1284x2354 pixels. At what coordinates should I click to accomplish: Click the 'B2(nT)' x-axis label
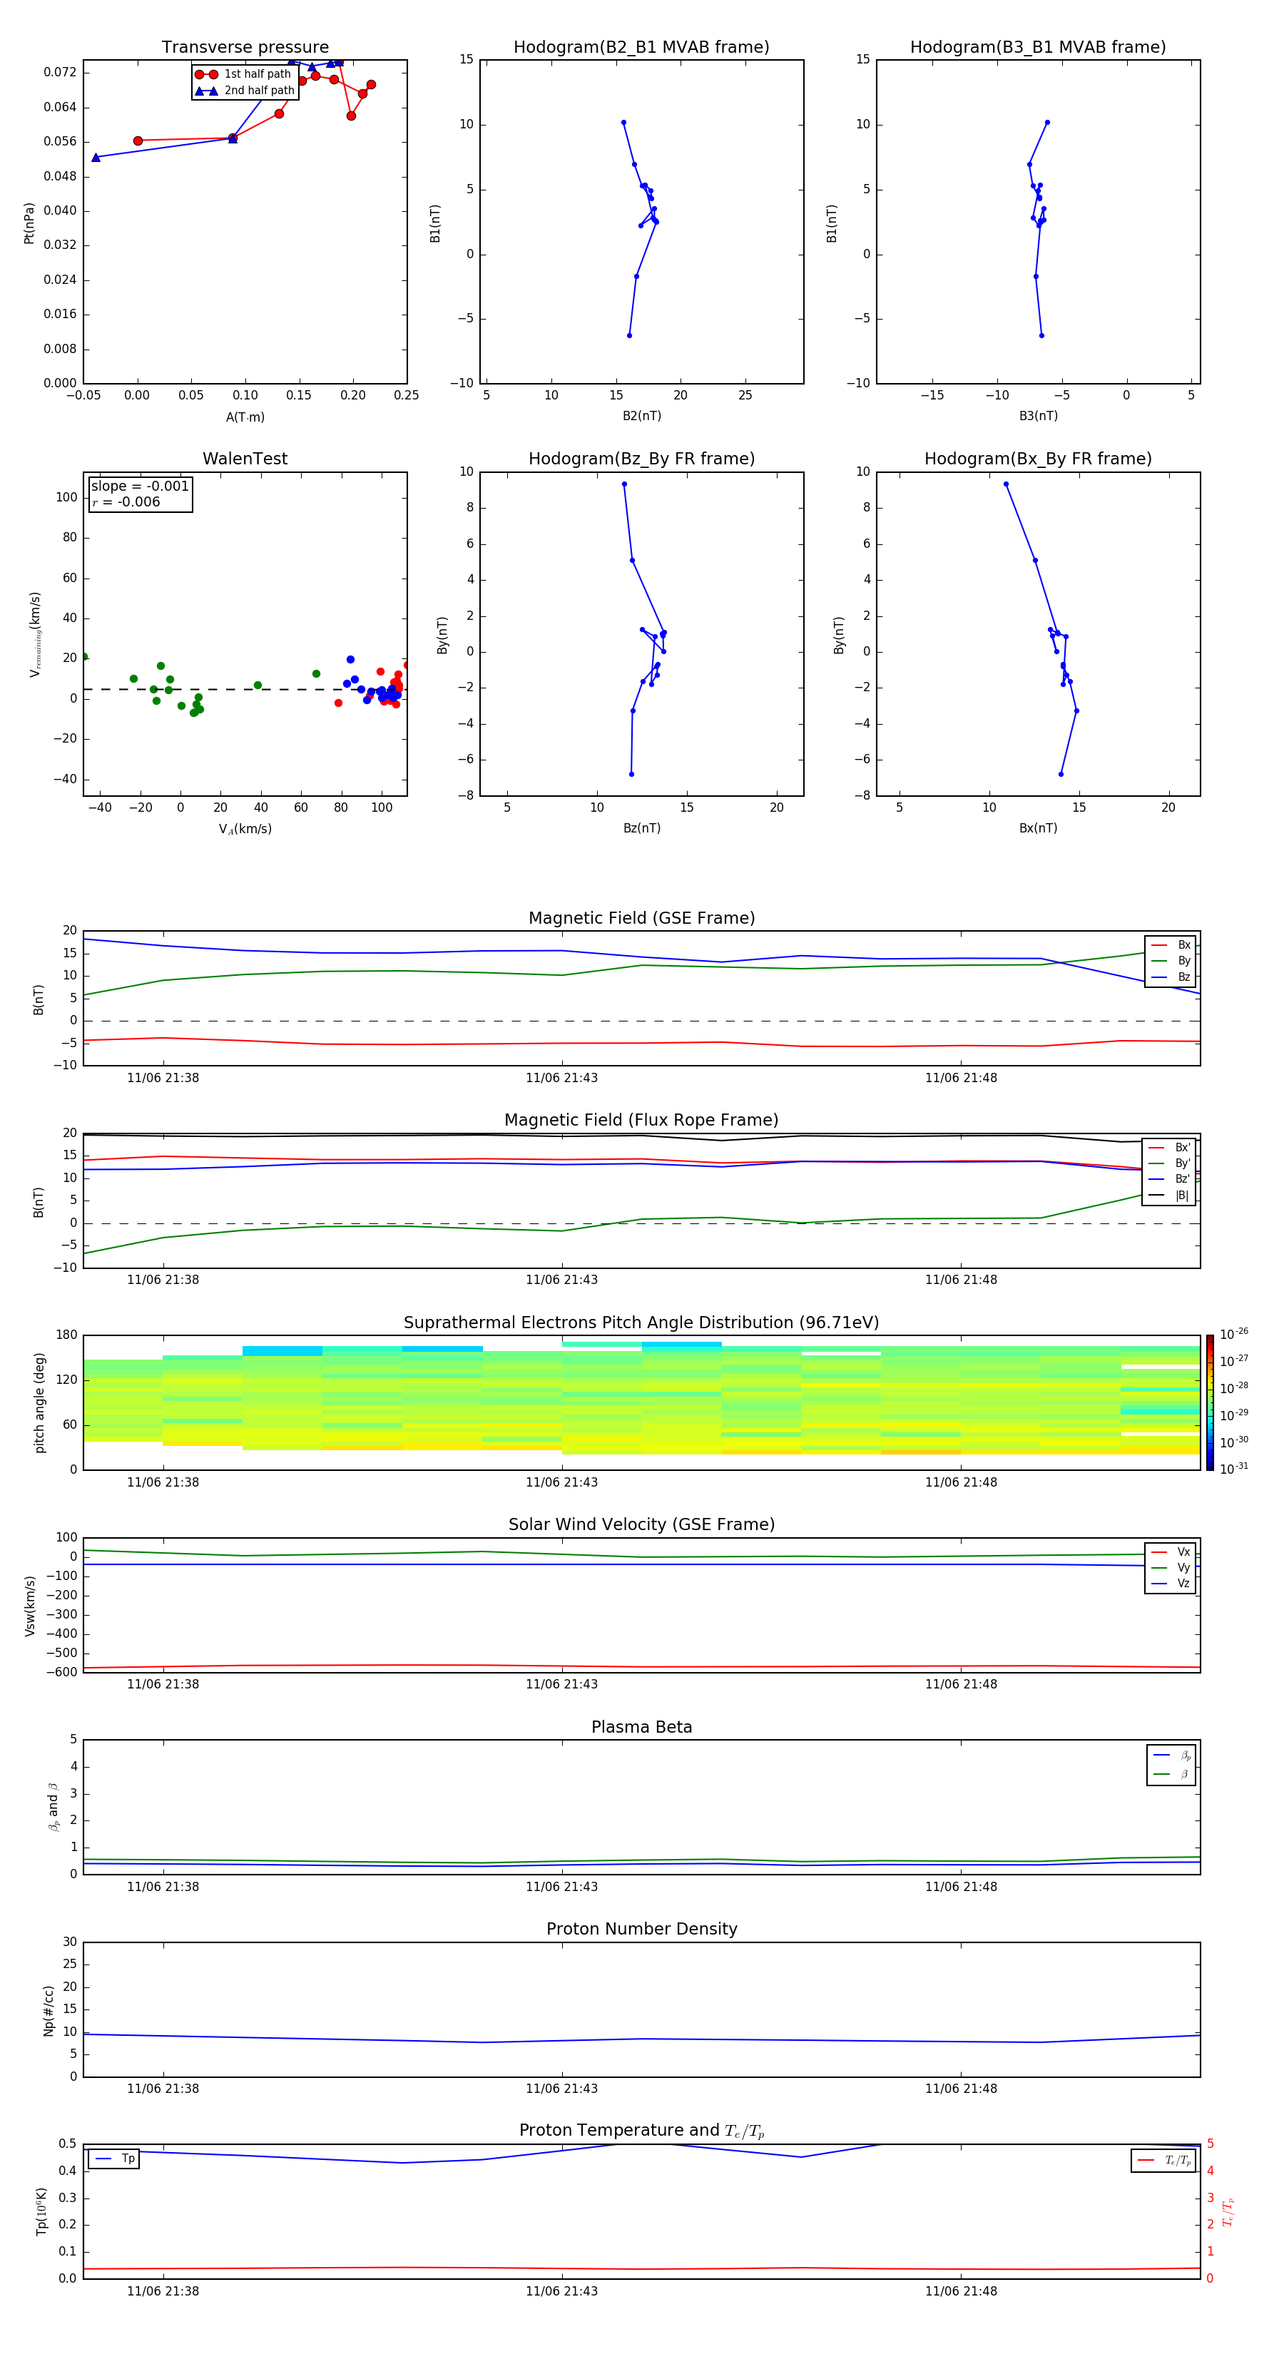[641, 416]
